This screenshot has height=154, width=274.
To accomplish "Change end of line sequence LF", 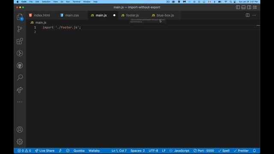I will coord(164,151).
